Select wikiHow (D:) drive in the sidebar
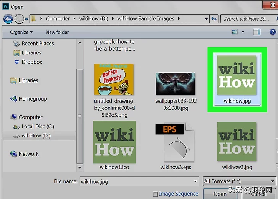Screen dimensions: 278x199 [x=39, y=135]
